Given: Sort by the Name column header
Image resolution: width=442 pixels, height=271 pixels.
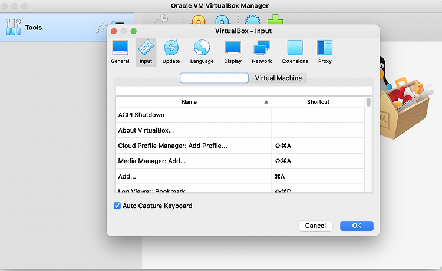Looking at the screenshot, I should tap(193, 102).
